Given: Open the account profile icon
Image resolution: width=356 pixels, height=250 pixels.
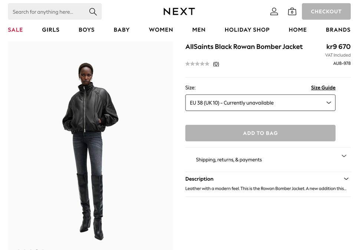Looking at the screenshot, I should coord(274,11).
